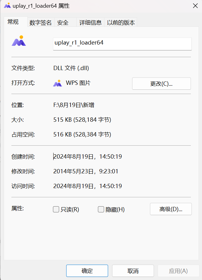
Task: Click the WPS 图片 app icon
Action: click(58, 83)
